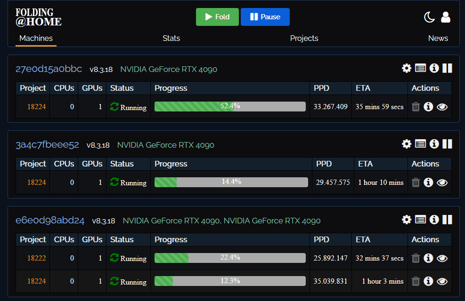The width and height of the screenshot is (465, 301).
Task: Open machine 3a4c7fbeee52 name link
Action: [x=48, y=145]
